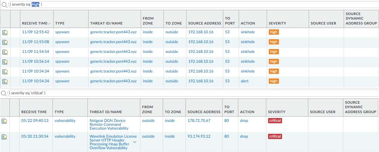The image size is (379, 152).
Task: Open log details icon for 11/09 10:56:14 entry
Action: [5, 61]
